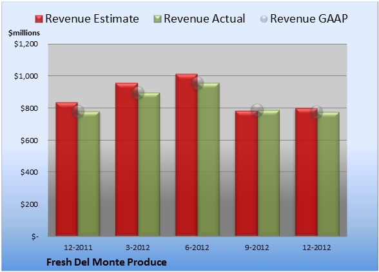The height and width of the screenshot is (272, 379).
Task: Select the red estimate bar for 9-2012
Action: point(246,173)
